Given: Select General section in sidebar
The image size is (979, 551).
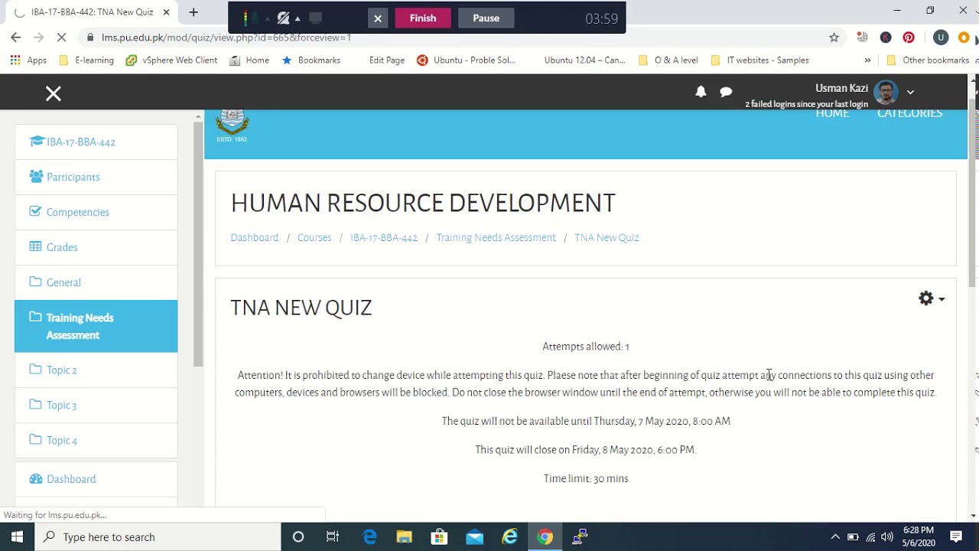Looking at the screenshot, I should [x=96, y=282].
